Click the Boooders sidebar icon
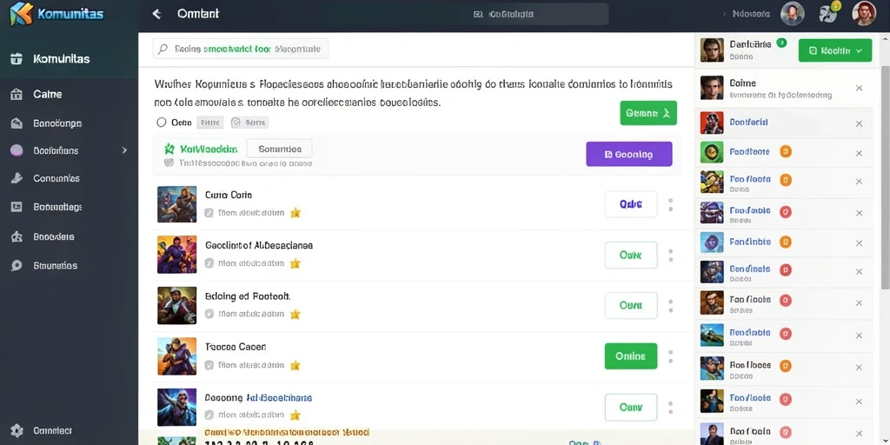 (x=17, y=236)
